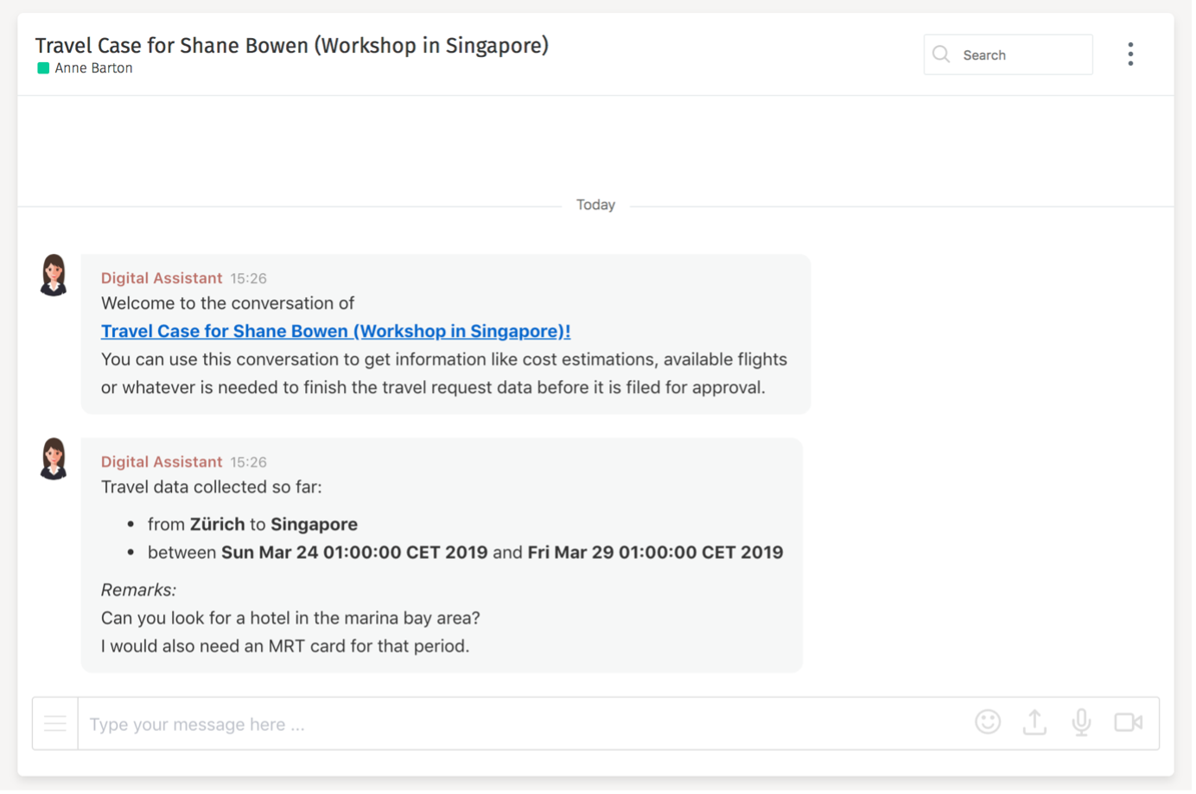Click the Remarks text in travel data message
Screen dimensions: 1196x794
(138, 590)
